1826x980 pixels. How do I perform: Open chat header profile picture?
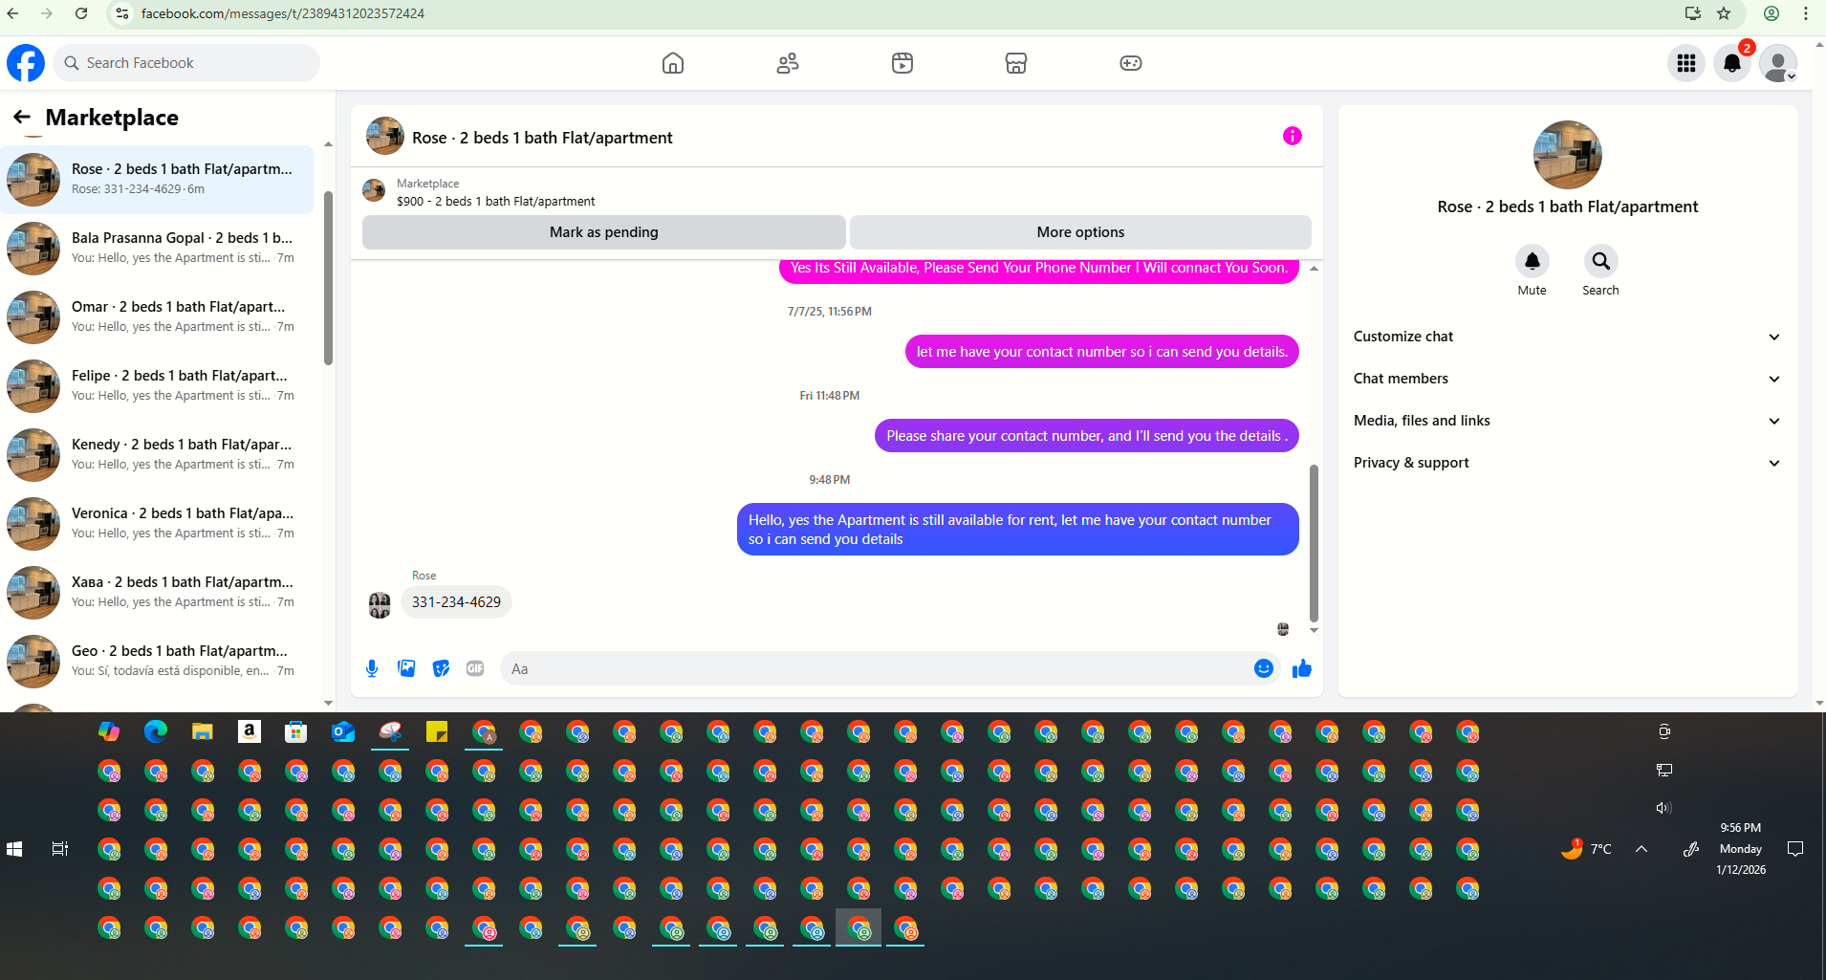[x=385, y=136]
